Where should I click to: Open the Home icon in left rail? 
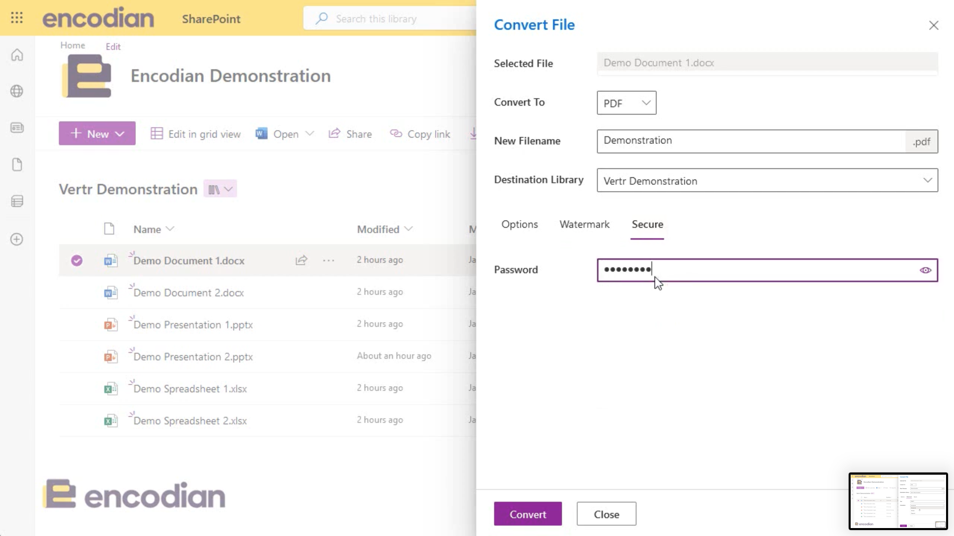[x=17, y=55]
